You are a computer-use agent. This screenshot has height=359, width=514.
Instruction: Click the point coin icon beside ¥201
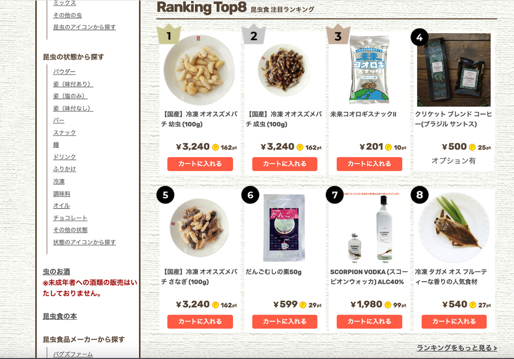pyautogui.click(x=388, y=147)
